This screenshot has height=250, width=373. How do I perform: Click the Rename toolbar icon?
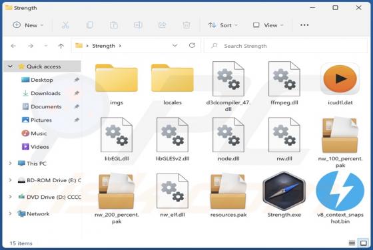(138, 25)
